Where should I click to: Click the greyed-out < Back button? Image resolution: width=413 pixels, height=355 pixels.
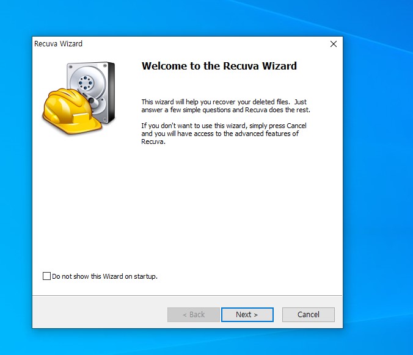click(x=194, y=315)
